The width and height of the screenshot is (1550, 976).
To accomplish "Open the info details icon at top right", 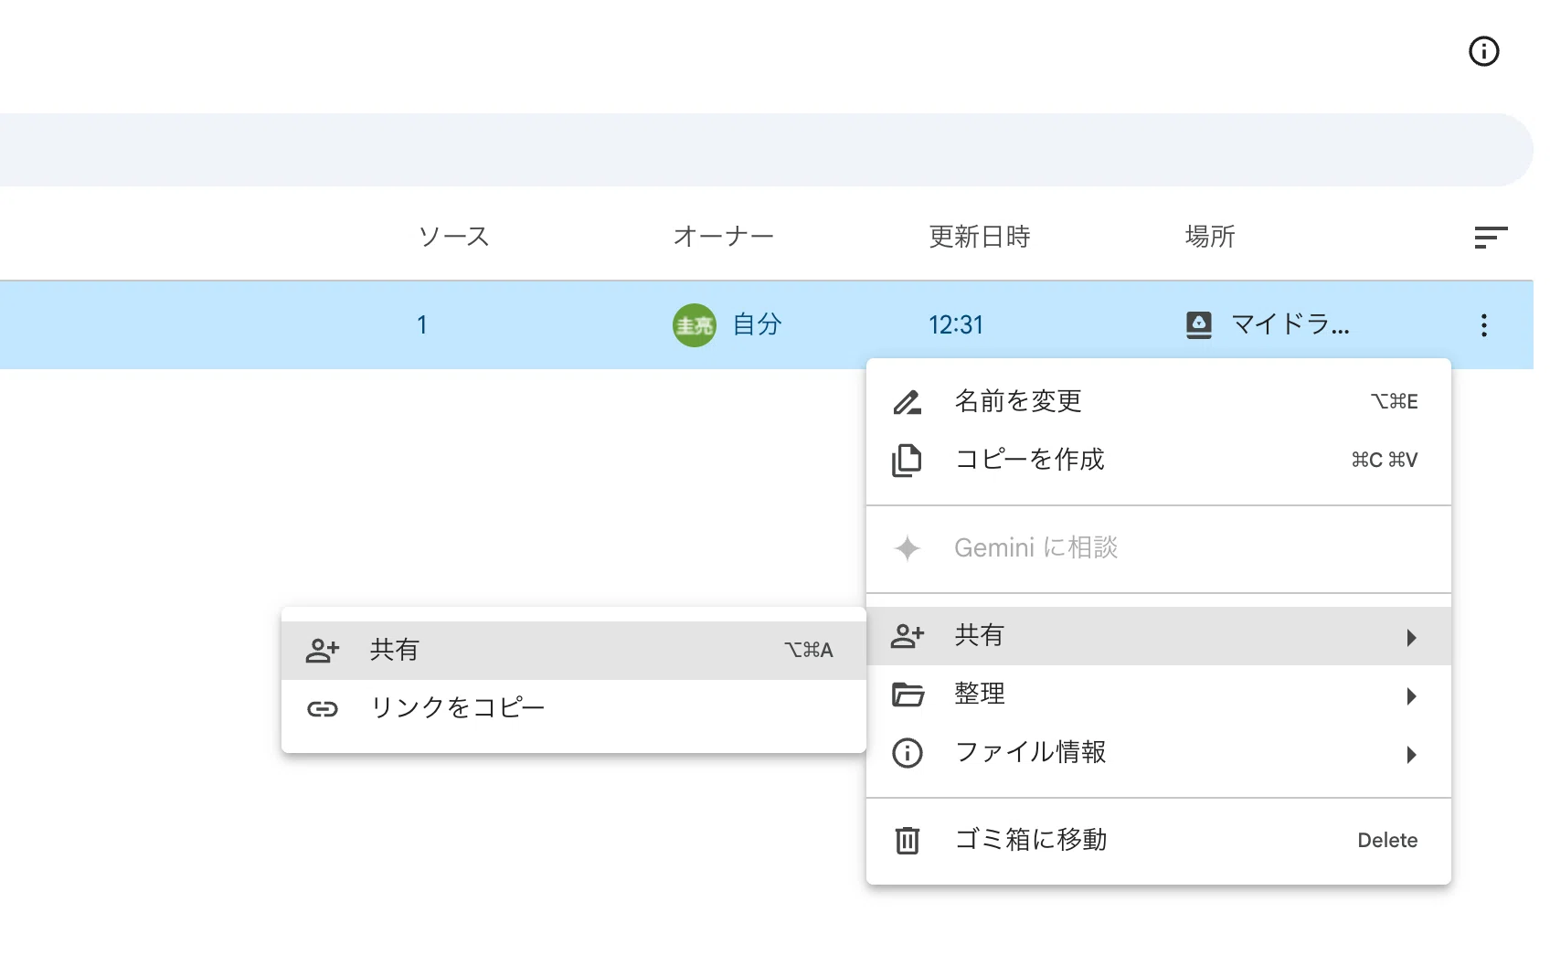I will tap(1483, 51).
